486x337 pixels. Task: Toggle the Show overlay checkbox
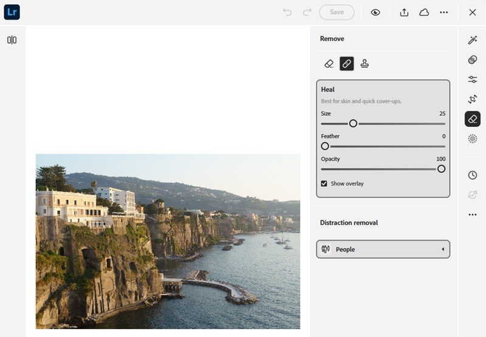point(324,184)
